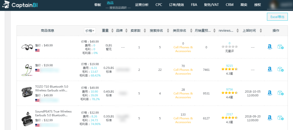Open TOZO T10 Bluetooth 5.0 product title
Viewport: 293px width, 130px height.
tap(52, 88)
